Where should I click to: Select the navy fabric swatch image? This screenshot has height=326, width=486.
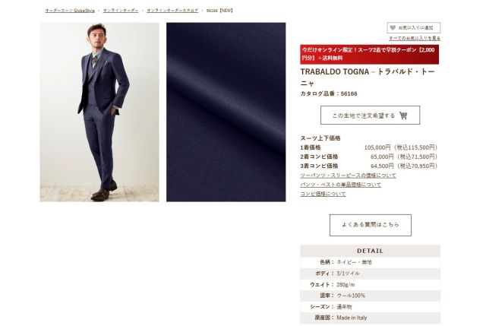coord(226,112)
